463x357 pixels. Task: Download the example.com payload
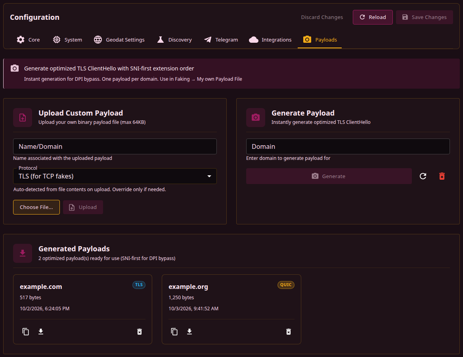click(x=41, y=332)
